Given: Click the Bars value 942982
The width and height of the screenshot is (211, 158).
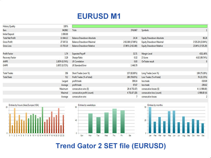Looking at the screenshot, I should click(x=65, y=30).
